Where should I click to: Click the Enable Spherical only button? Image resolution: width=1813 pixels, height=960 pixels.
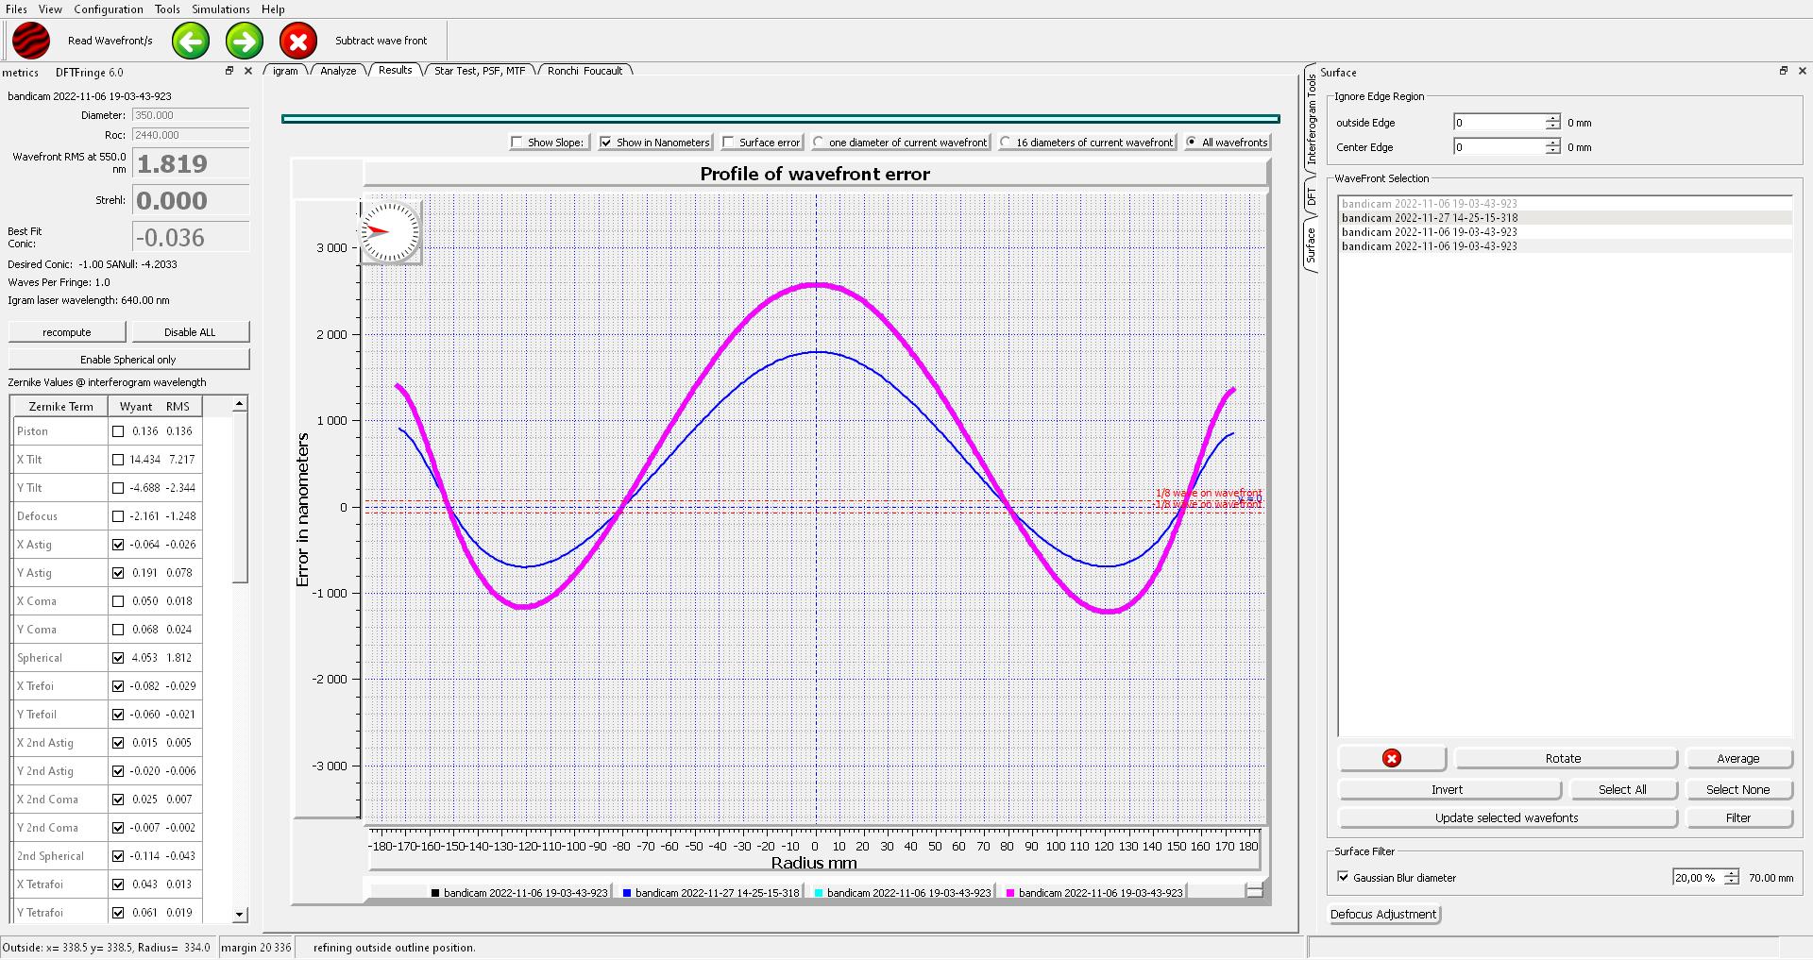tap(128, 360)
